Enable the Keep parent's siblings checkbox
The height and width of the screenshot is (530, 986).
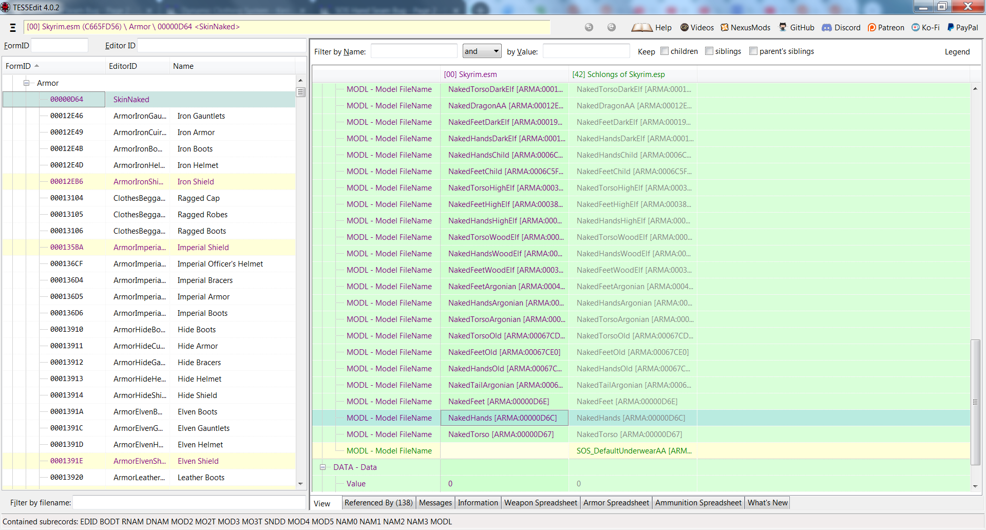[x=753, y=51]
